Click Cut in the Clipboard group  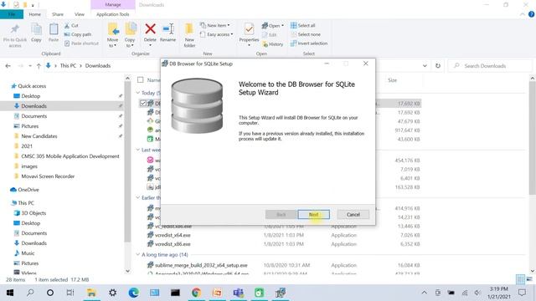(71, 26)
